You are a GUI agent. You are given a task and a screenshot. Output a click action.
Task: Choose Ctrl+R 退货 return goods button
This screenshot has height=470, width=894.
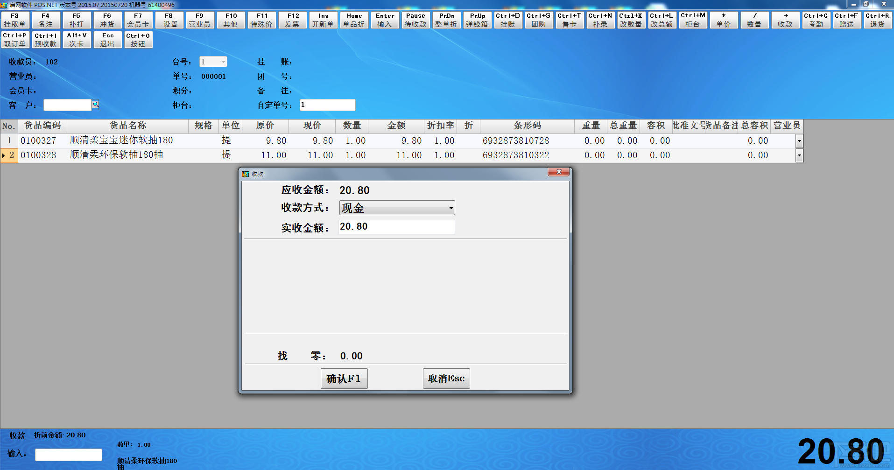878,20
